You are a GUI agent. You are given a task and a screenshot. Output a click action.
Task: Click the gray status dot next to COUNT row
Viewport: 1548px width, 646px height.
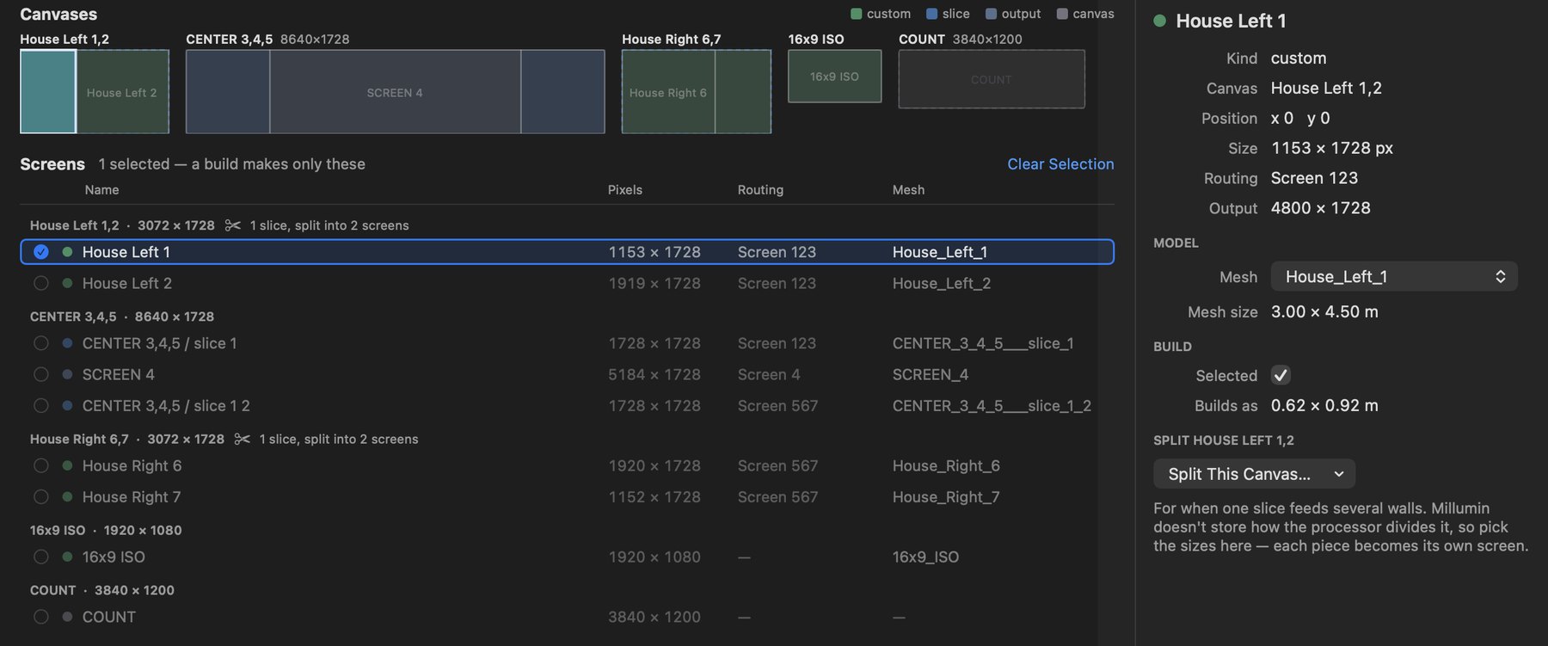tap(67, 617)
